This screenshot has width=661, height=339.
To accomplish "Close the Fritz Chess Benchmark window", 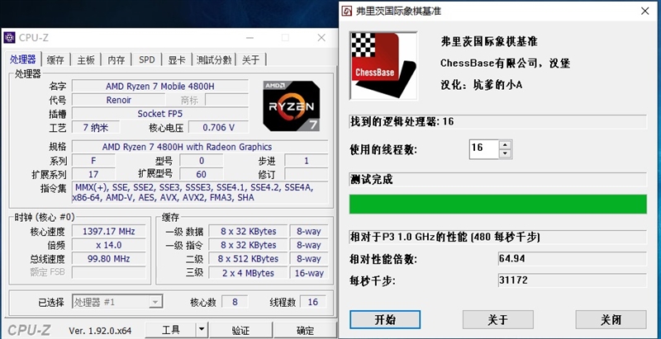I will (x=645, y=11).
